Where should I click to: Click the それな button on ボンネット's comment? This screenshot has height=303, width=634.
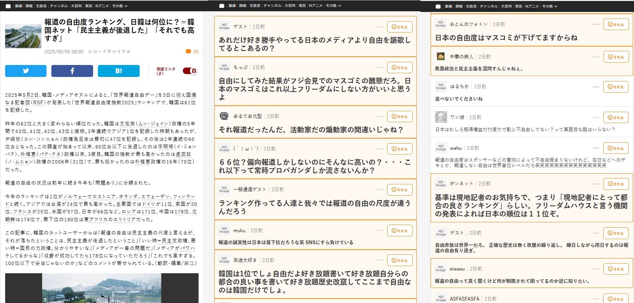pyautogui.click(x=616, y=184)
